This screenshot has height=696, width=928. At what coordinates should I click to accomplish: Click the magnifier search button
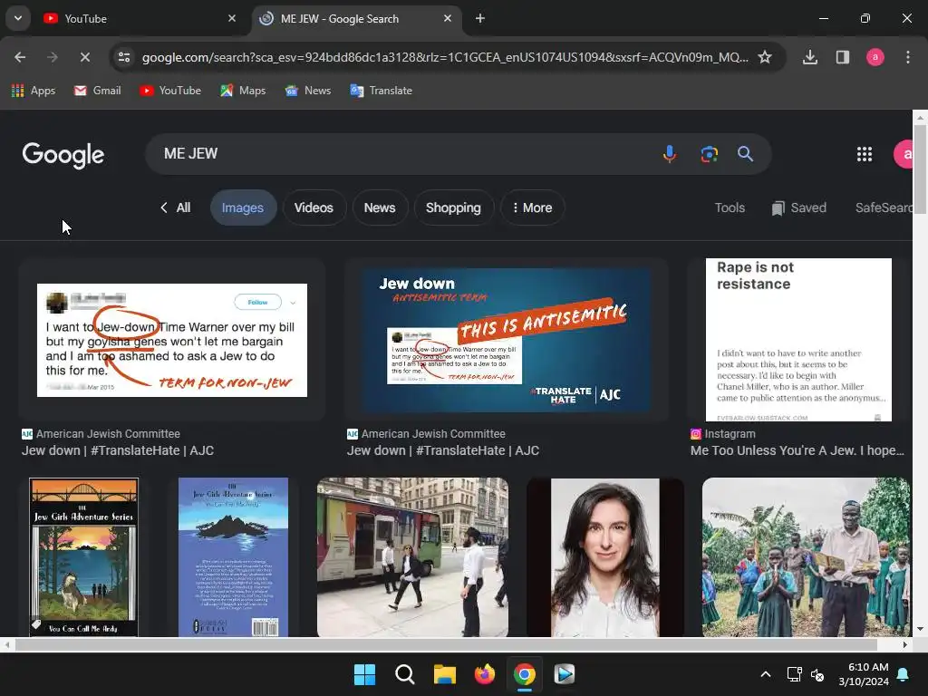click(x=745, y=154)
